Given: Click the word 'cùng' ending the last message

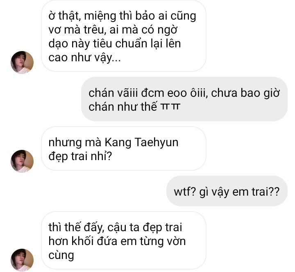Looking at the screenshot, I should 61,256.
